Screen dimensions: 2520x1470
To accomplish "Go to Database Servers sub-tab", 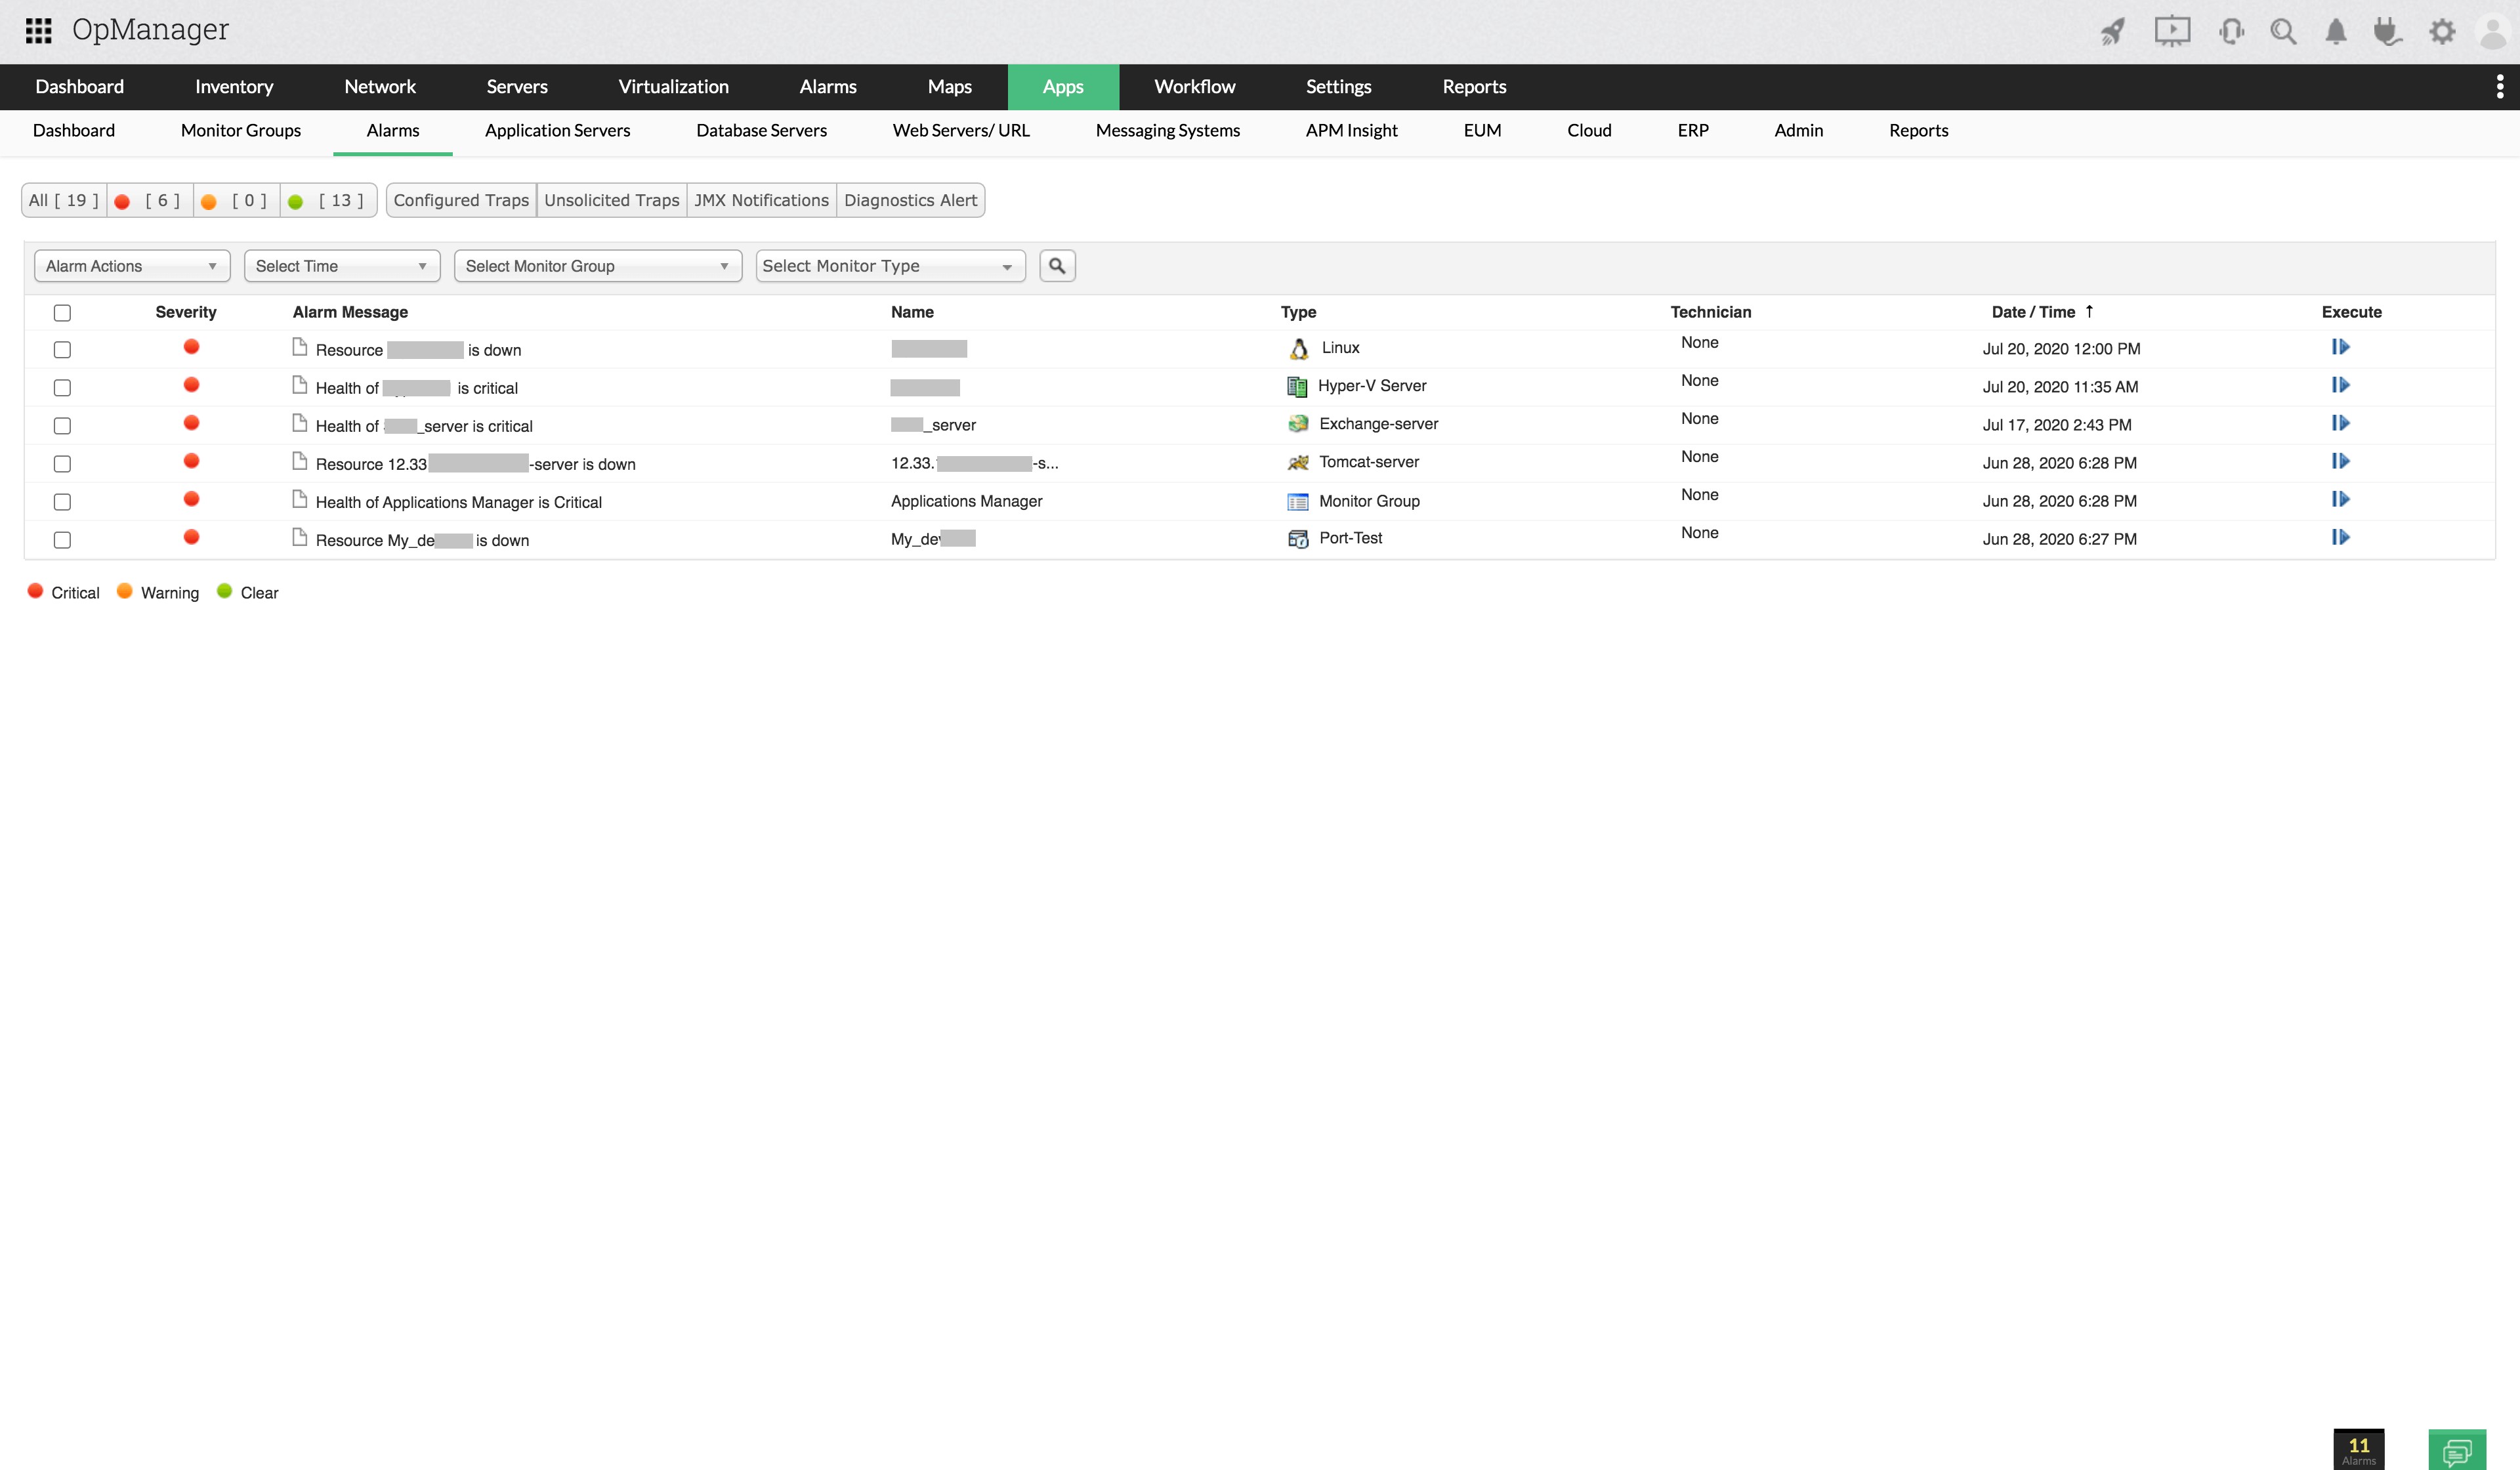I will click(x=761, y=131).
